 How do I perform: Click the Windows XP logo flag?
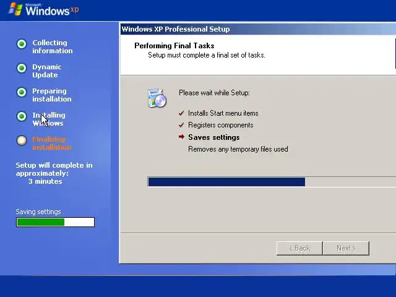click(15, 9)
